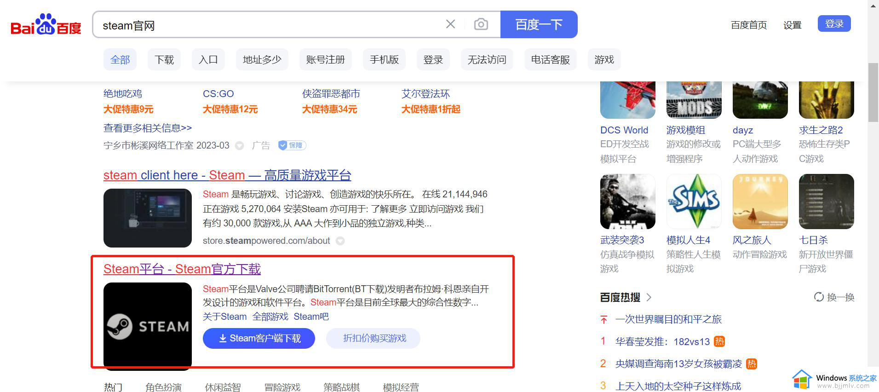
Task: Open 关于Steam sub-link
Action: click(x=225, y=317)
